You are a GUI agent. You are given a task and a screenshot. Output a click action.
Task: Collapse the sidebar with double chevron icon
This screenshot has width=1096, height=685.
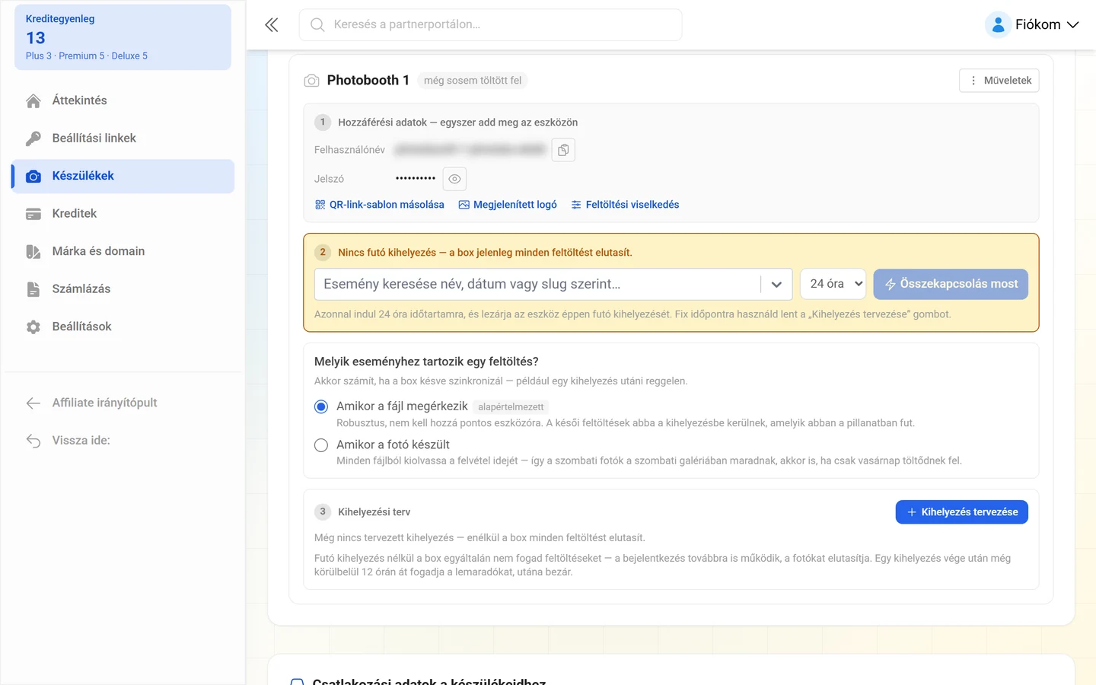pos(272,25)
